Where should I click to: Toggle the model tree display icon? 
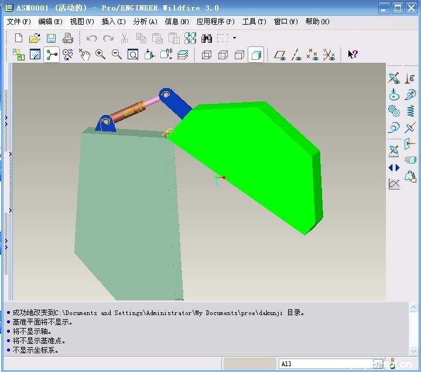click(19, 55)
